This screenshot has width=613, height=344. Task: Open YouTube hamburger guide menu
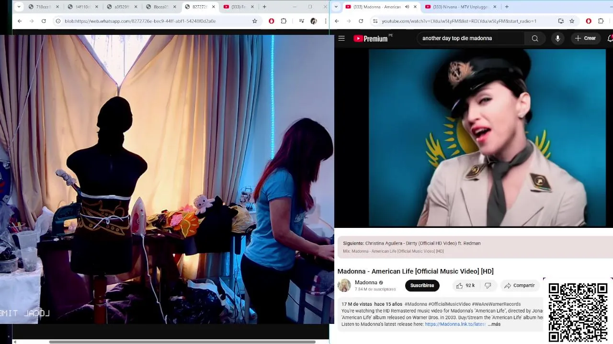[341, 38]
